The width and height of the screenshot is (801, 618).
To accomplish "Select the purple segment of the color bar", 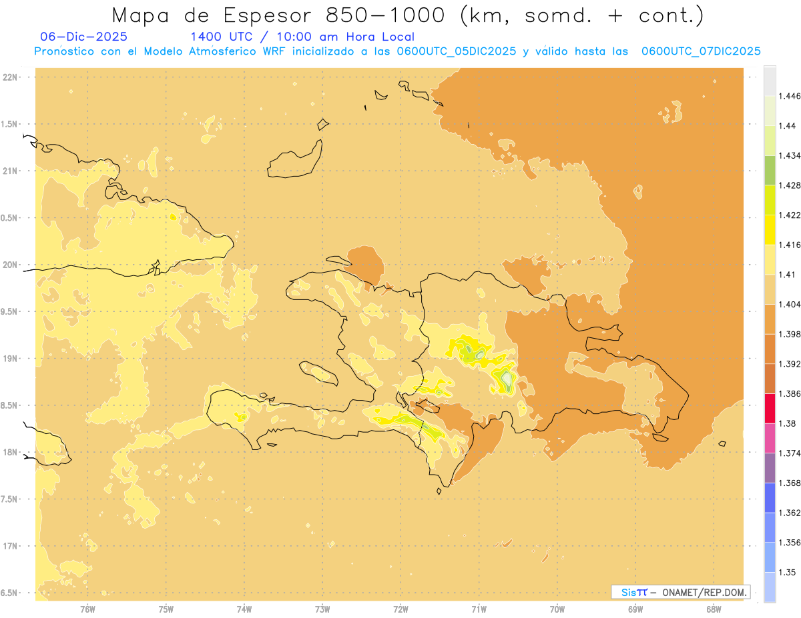I will click(770, 468).
